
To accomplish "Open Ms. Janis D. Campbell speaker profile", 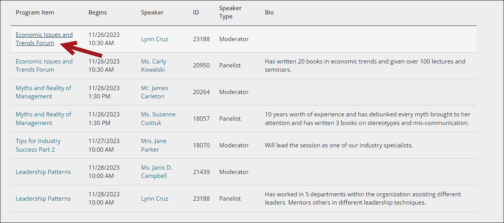I will [x=156, y=172].
